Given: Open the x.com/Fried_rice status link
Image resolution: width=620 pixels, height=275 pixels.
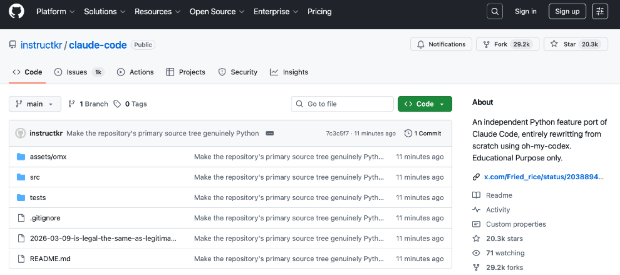Looking at the screenshot, I should [x=543, y=177].
